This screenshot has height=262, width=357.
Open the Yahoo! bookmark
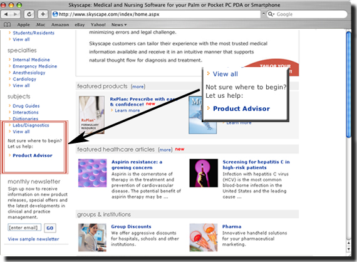click(98, 24)
